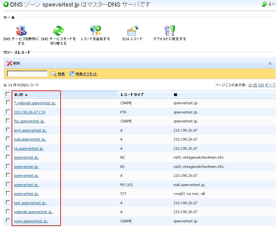Click the disable DNS service icon
This screenshot has width=277, height=227.
(21, 31)
